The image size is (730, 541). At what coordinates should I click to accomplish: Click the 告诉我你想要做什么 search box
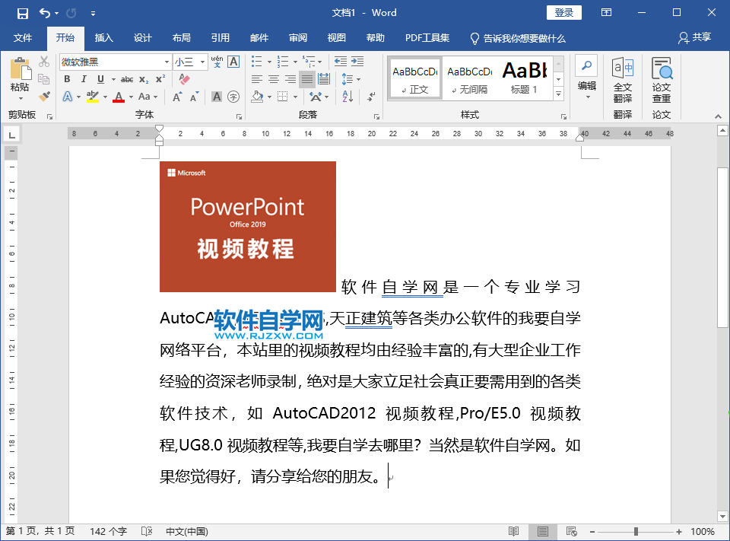tap(518, 38)
